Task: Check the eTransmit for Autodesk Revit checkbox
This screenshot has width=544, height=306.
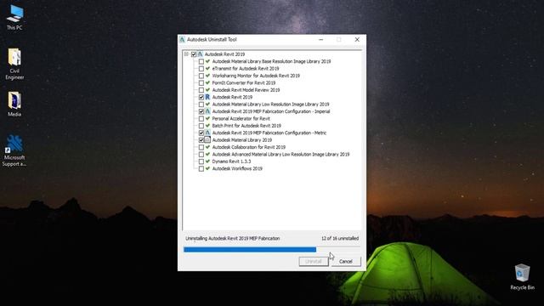Action: 201,68
